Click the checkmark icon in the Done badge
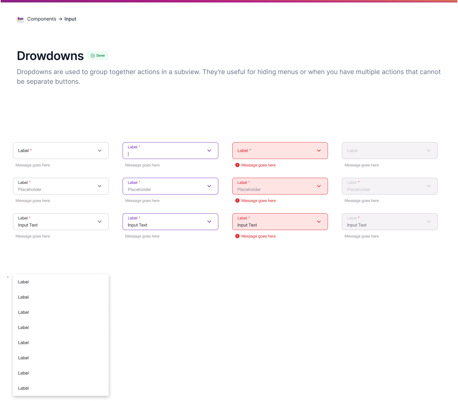The height and width of the screenshot is (401, 458). pyautogui.click(x=93, y=56)
